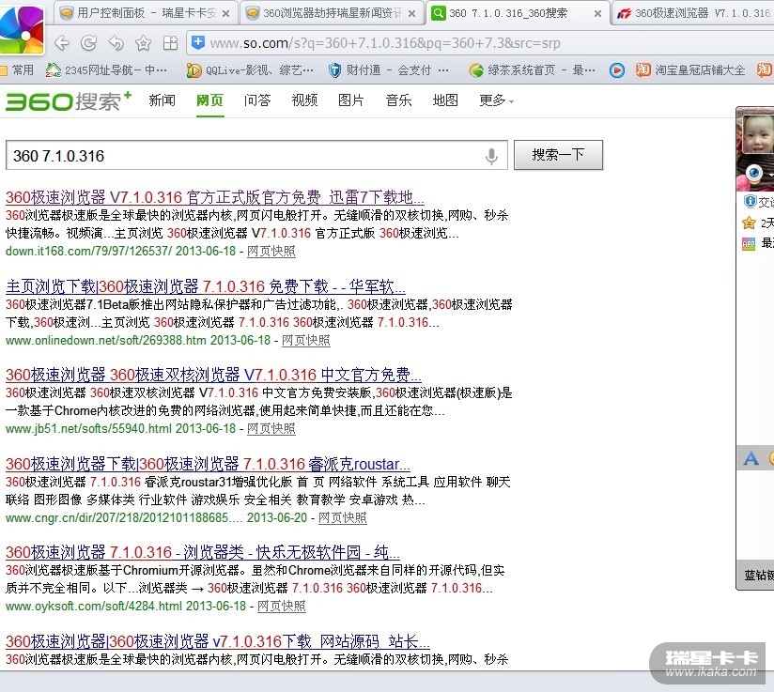The height and width of the screenshot is (692, 774).
Task: Click the undo closed tab arrow
Action: (x=116, y=43)
